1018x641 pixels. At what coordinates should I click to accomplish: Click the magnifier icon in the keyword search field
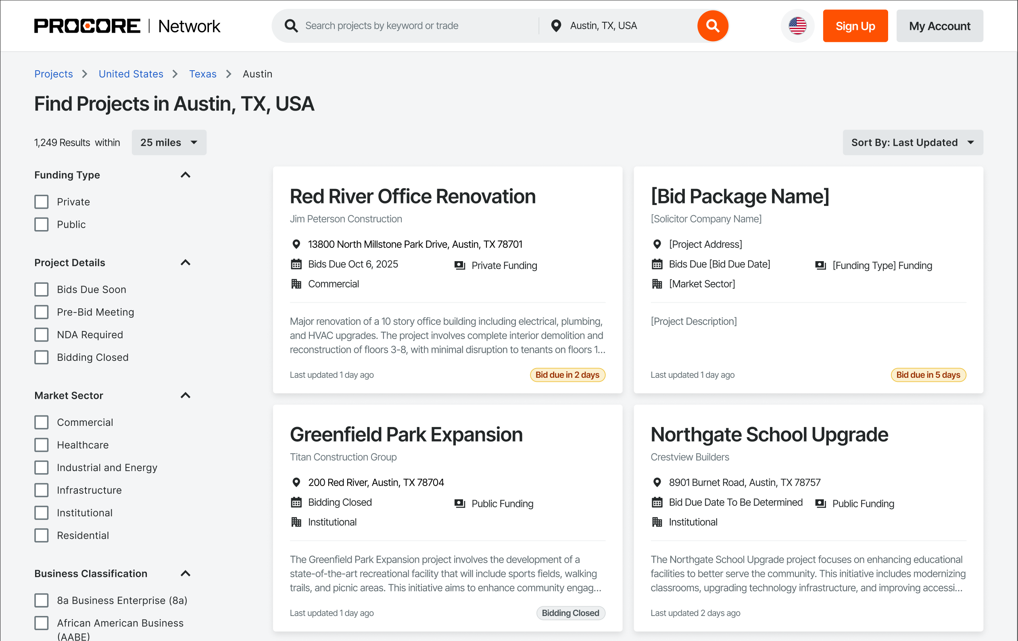(291, 26)
